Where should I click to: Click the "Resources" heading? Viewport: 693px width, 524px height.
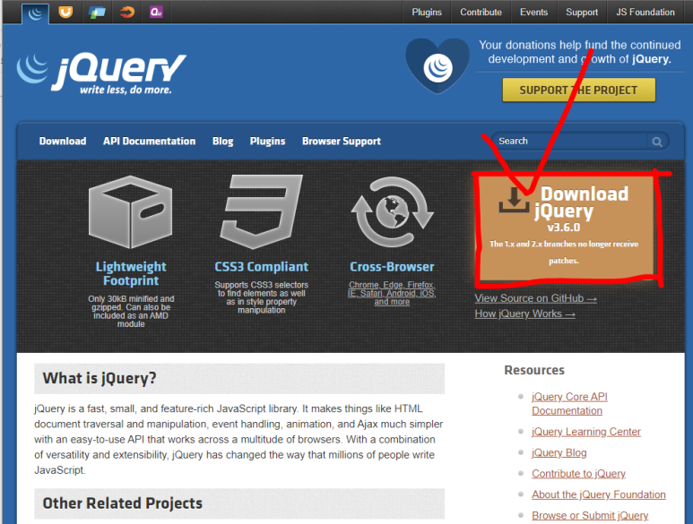pos(534,370)
